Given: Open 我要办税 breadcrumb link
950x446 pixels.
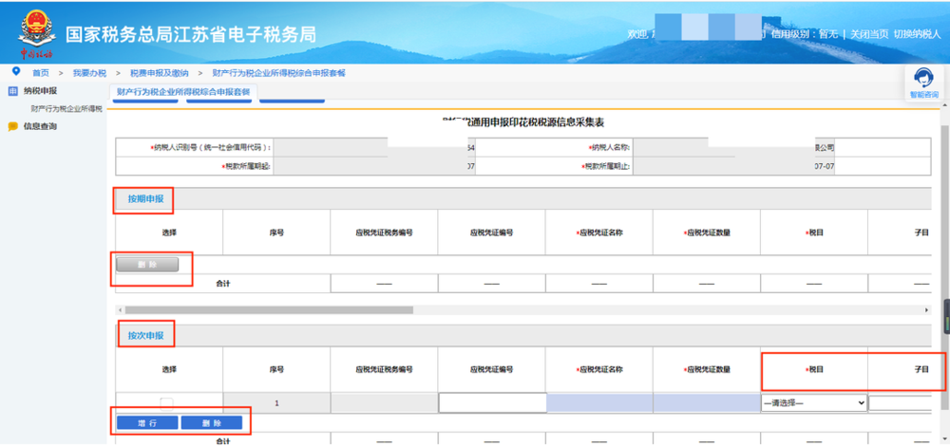Looking at the screenshot, I should tap(89, 73).
